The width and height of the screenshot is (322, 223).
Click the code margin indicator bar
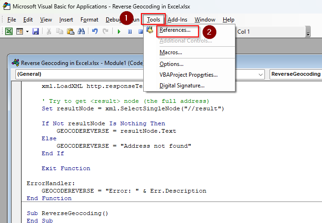(x=16, y=152)
